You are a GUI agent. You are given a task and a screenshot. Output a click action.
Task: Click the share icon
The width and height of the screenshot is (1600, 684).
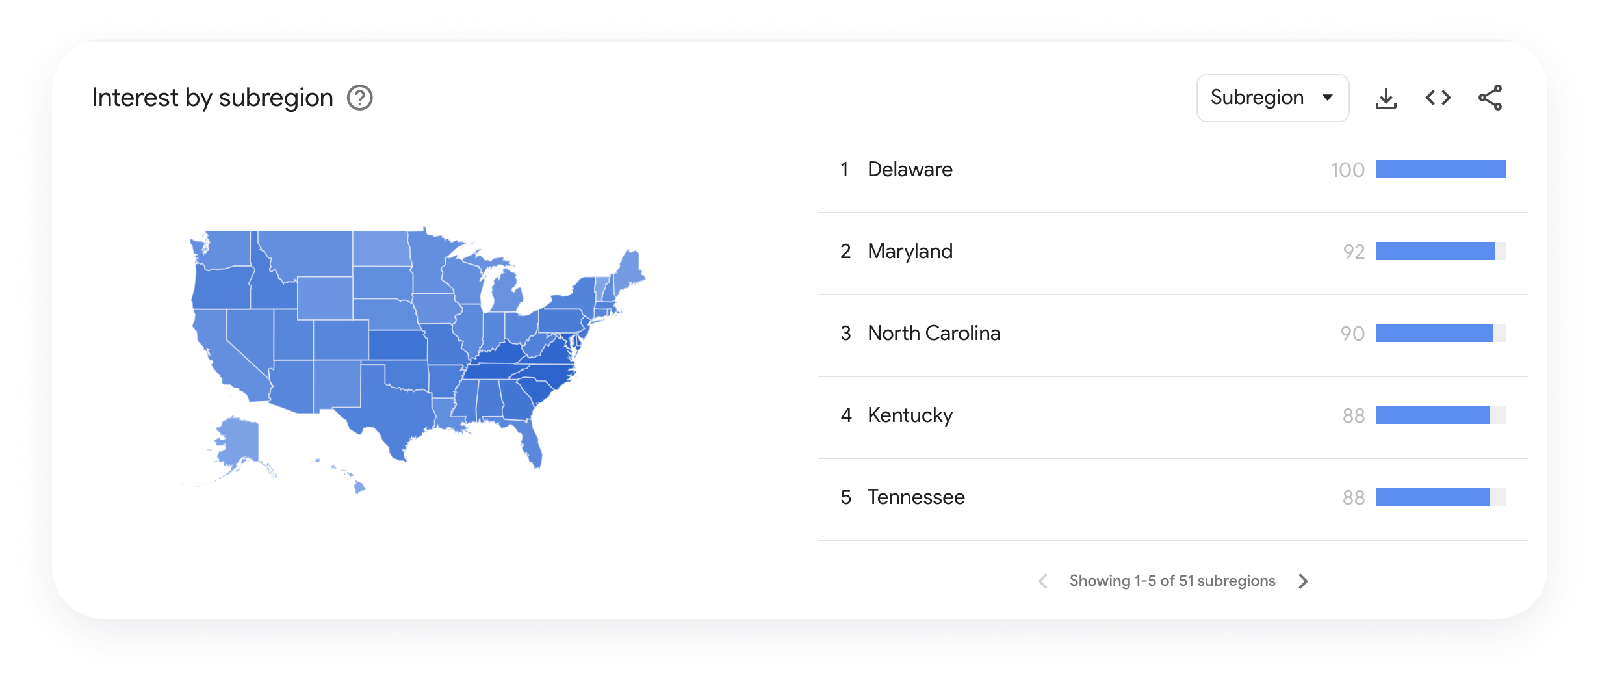1490,98
